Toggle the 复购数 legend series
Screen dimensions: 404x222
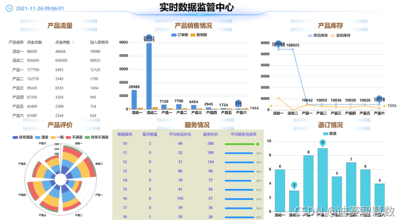pos(199,35)
